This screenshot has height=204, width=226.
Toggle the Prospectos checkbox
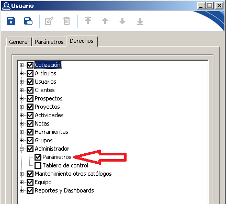pyautogui.click(x=30, y=98)
